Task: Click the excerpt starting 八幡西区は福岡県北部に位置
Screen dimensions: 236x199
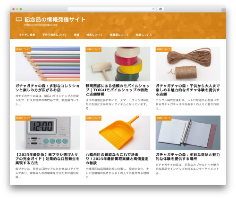Action: (117, 173)
